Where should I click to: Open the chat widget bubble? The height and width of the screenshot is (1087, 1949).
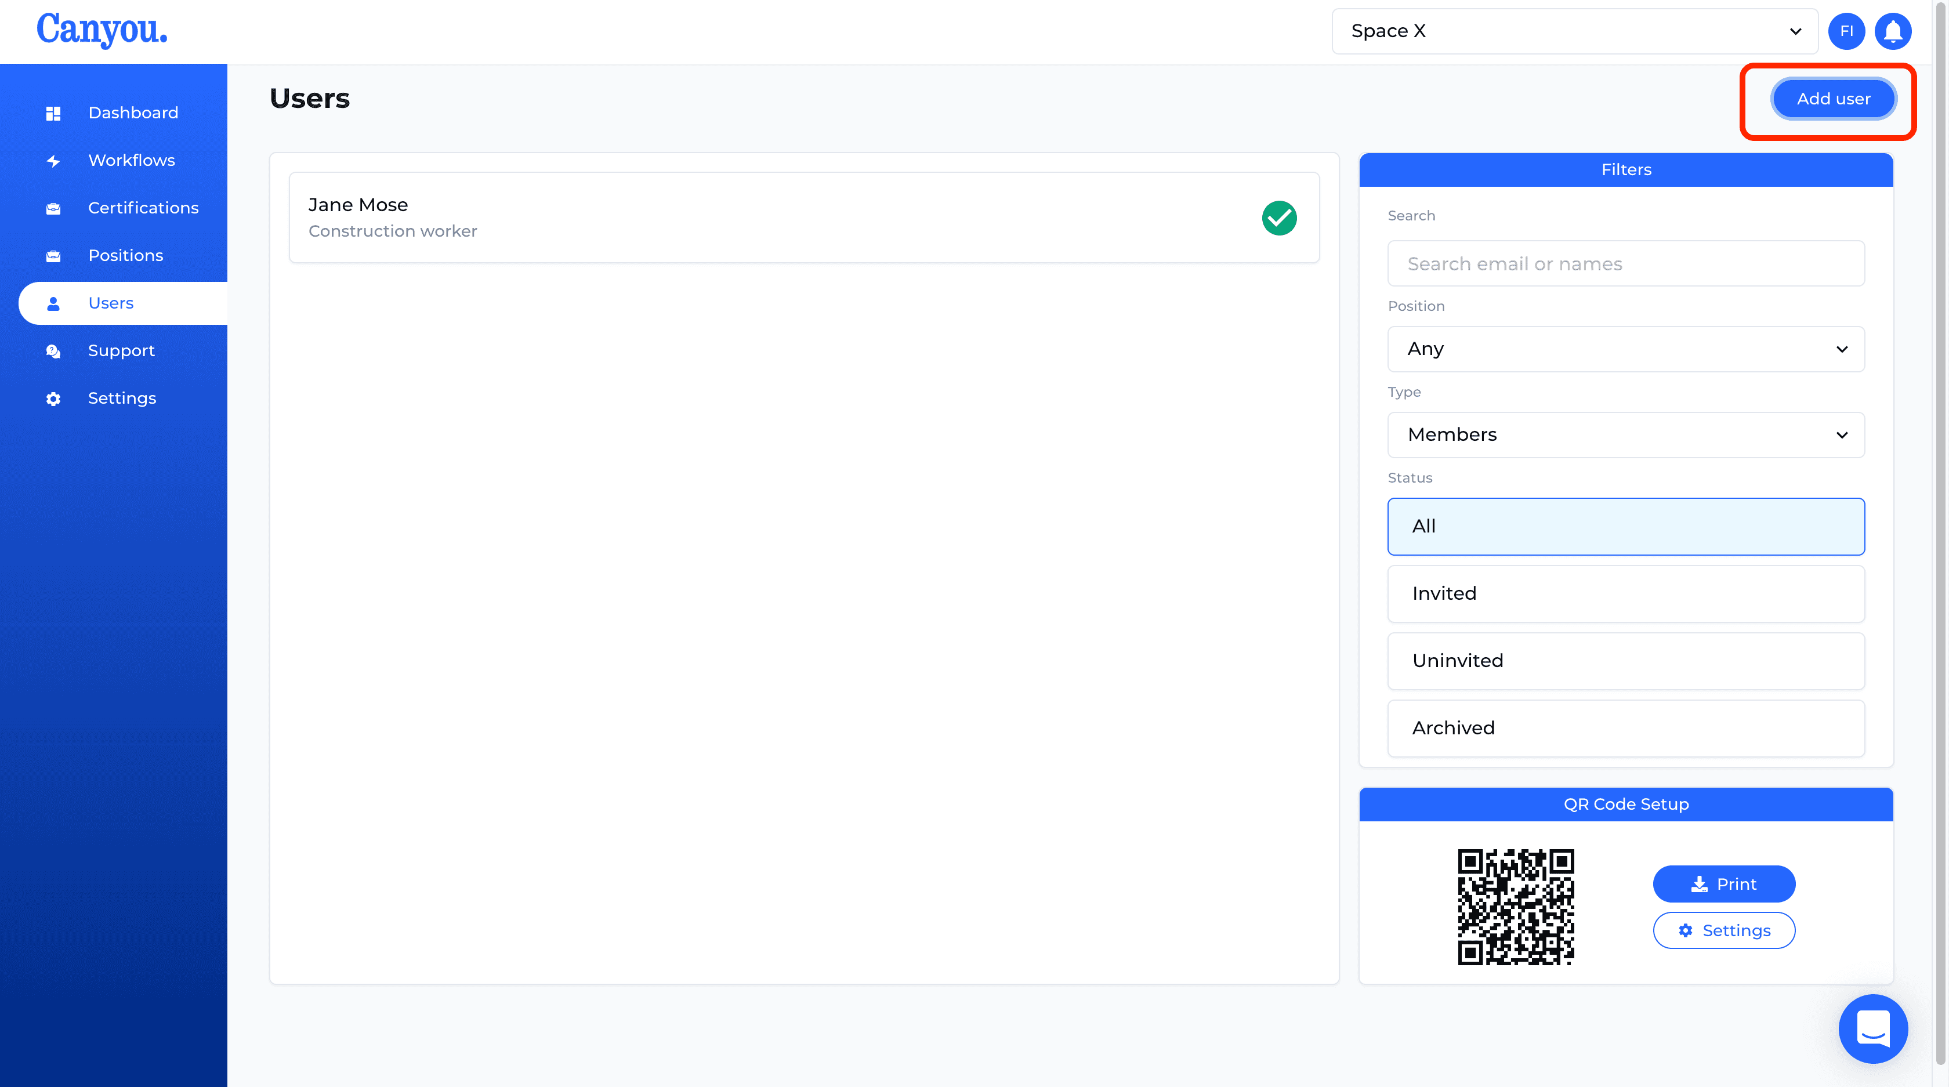pyautogui.click(x=1874, y=1029)
